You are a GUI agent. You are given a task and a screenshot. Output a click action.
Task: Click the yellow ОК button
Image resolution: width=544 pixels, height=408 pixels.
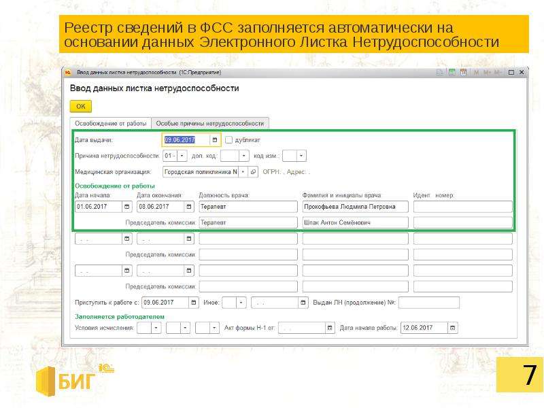[81, 106]
